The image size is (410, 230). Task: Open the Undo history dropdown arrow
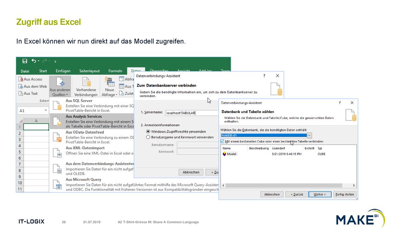tap(38, 61)
